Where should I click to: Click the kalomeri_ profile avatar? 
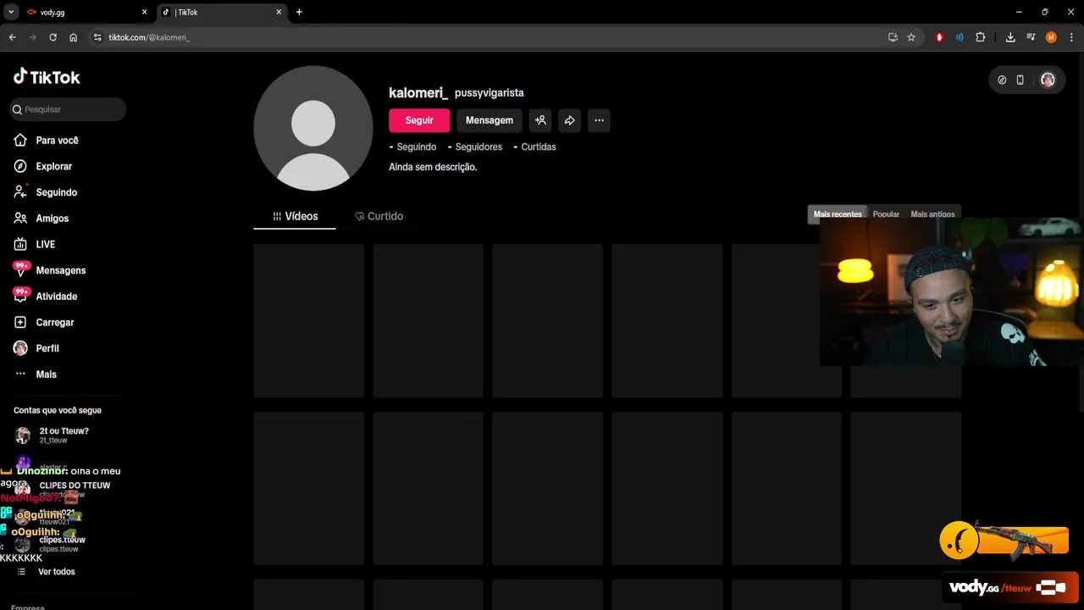pos(313,128)
